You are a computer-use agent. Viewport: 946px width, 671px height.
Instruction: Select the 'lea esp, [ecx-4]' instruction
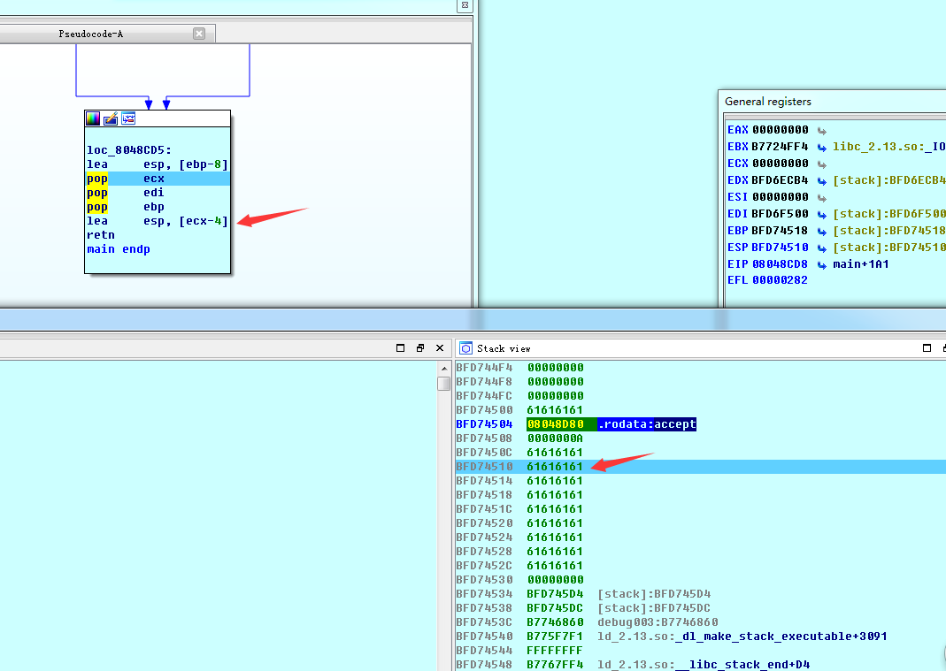pos(158,221)
